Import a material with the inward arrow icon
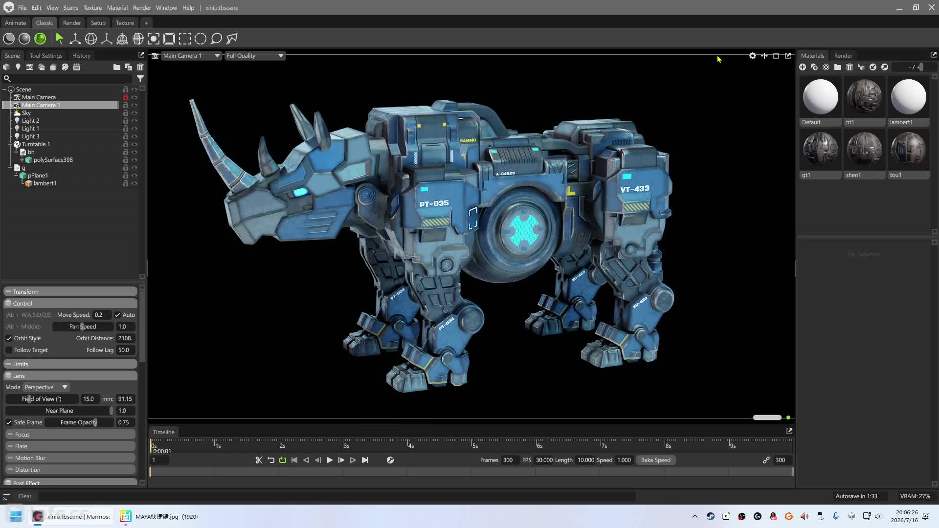This screenshot has width=939, height=528. point(873,67)
